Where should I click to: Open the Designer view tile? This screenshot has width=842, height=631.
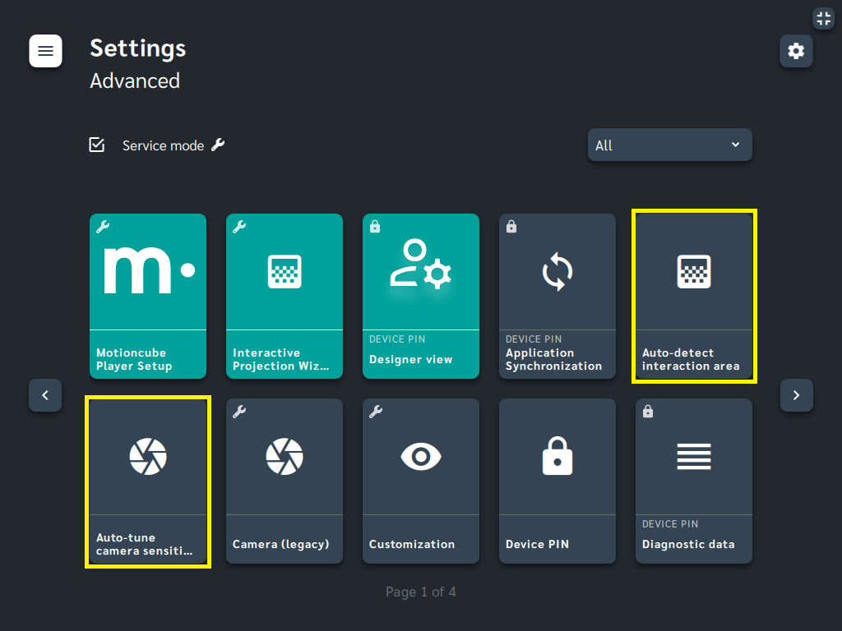(x=420, y=296)
